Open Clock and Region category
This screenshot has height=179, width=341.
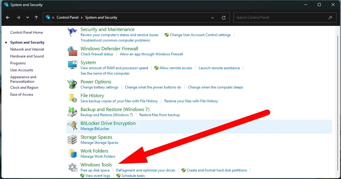(24, 88)
